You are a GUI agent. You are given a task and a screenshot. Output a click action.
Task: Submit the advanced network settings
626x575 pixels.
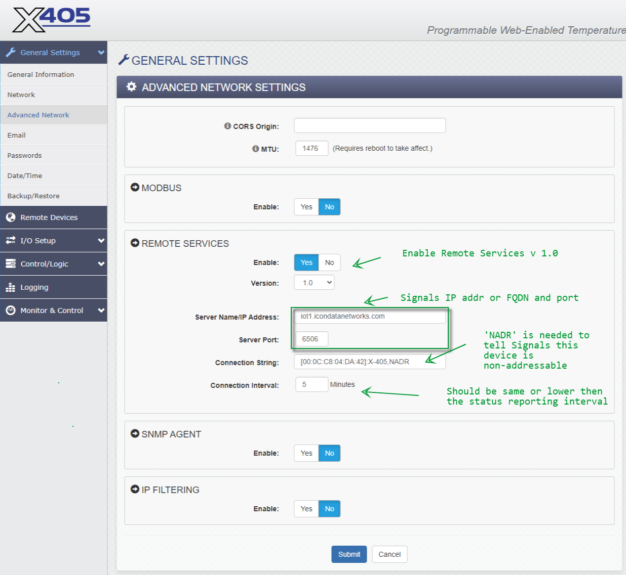pos(349,554)
